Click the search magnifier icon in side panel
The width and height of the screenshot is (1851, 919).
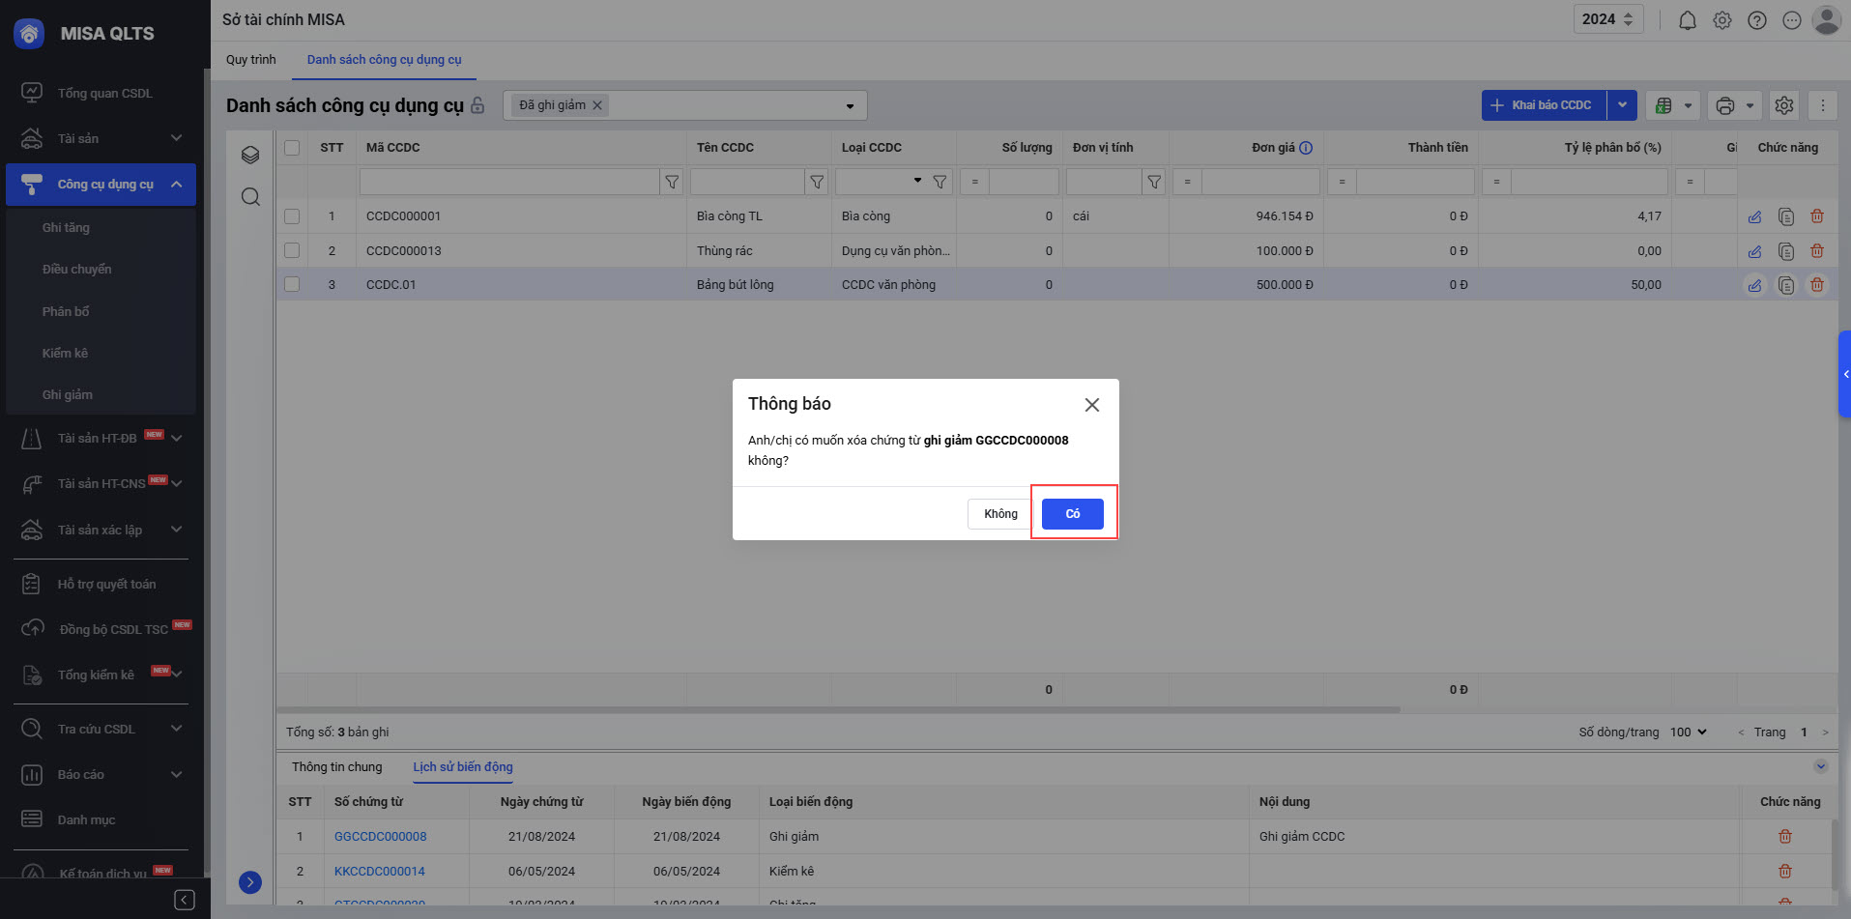[250, 197]
